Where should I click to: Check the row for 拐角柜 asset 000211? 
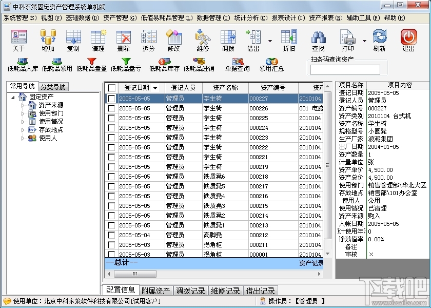[112, 245]
